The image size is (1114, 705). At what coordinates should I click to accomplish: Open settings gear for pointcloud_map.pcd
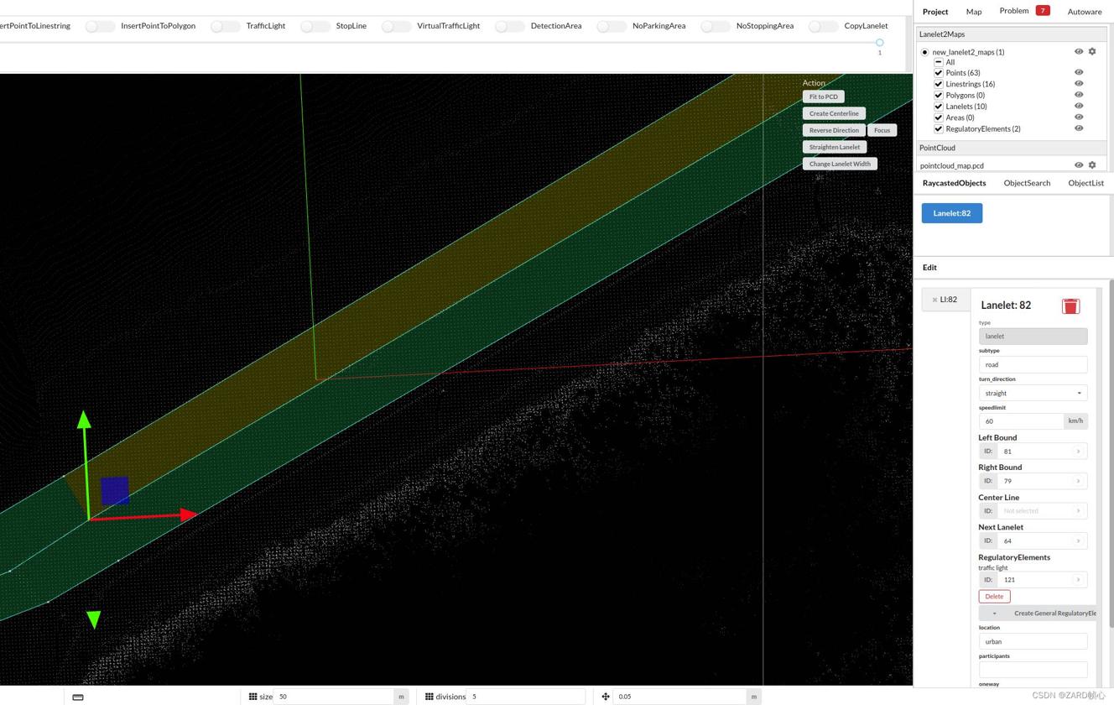(x=1092, y=165)
